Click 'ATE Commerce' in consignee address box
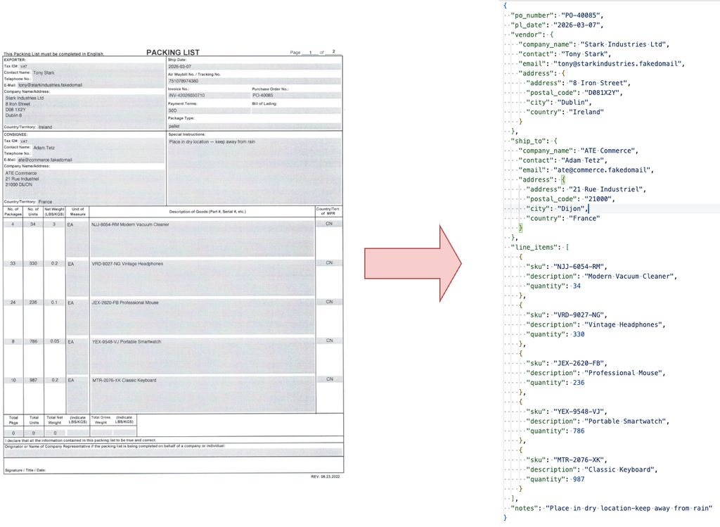 point(20,173)
